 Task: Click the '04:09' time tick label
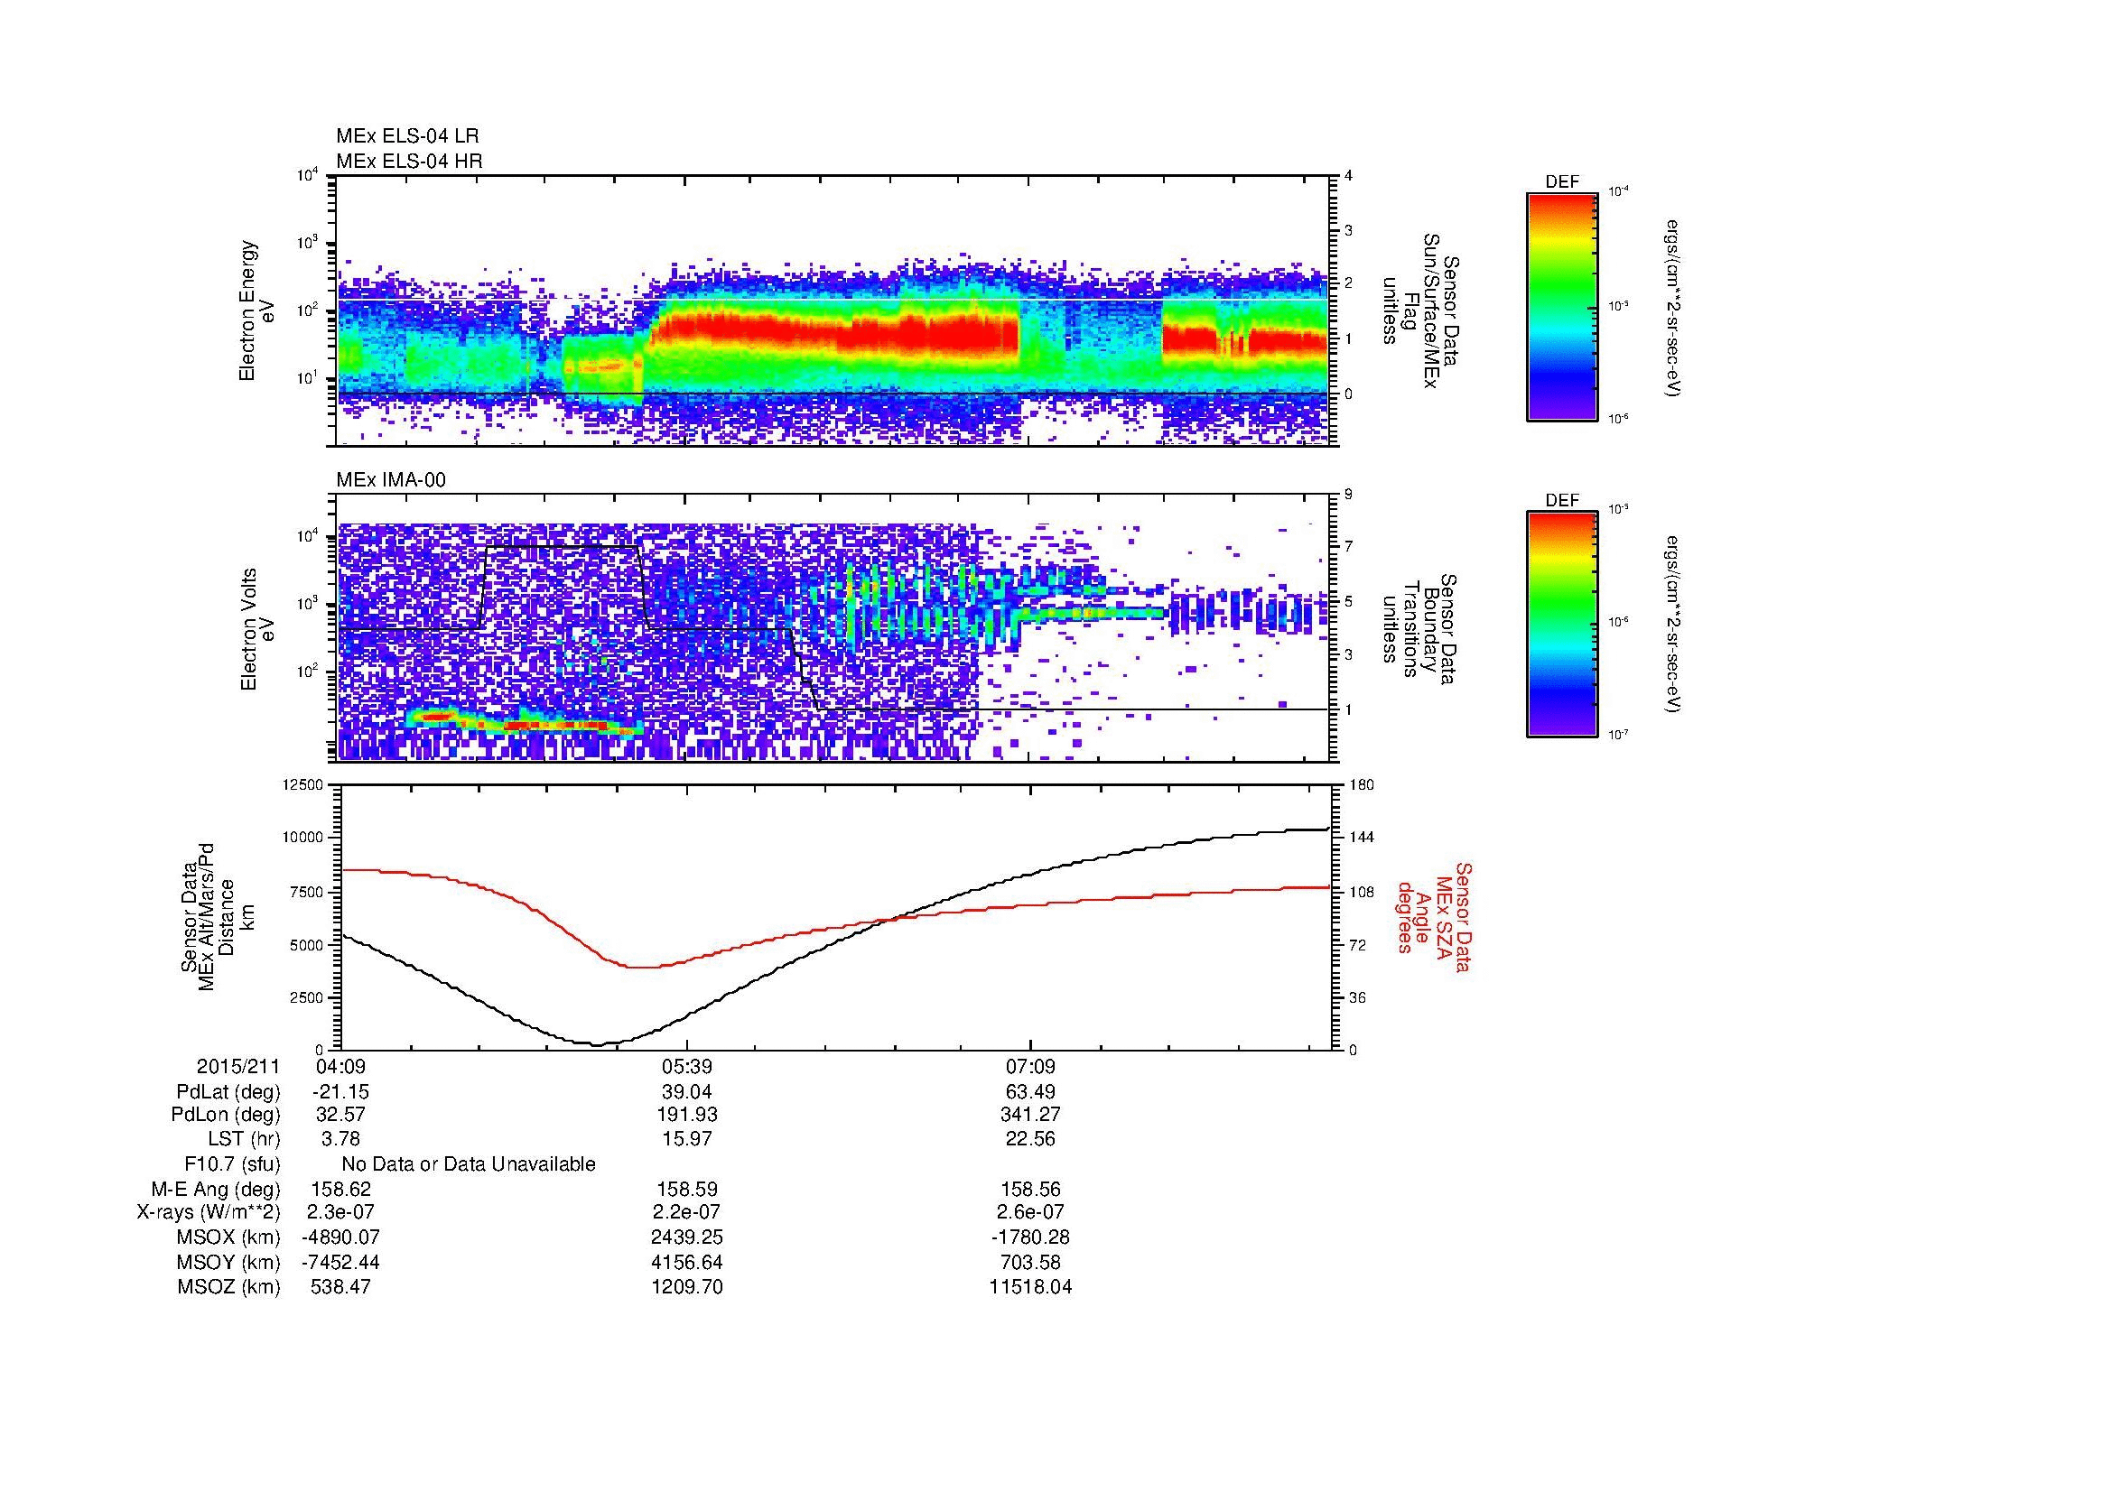click(341, 1066)
